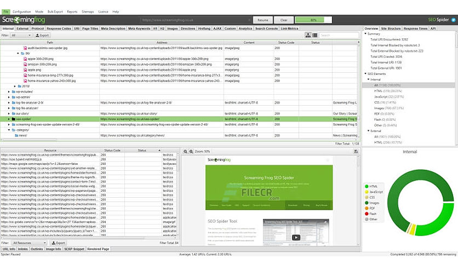Collapse the Summary section in Overview

365,34
